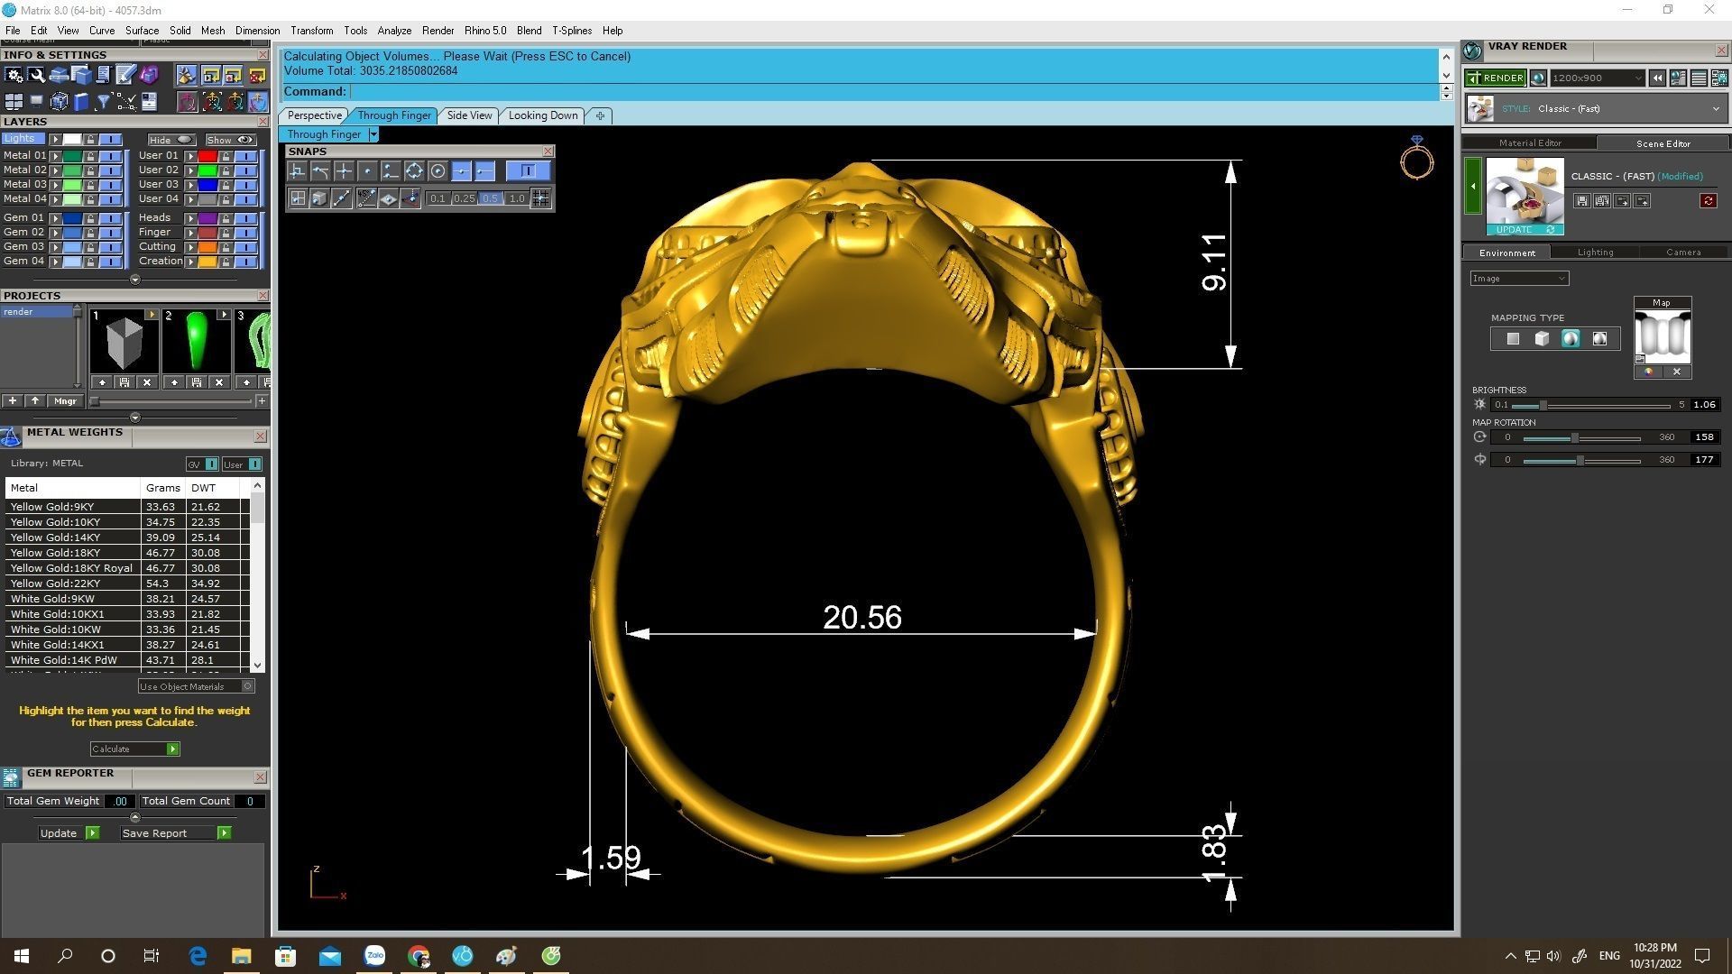1732x974 pixels.
Task: Open the Style Classic - (Fast) dropdown
Action: coord(1597,108)
